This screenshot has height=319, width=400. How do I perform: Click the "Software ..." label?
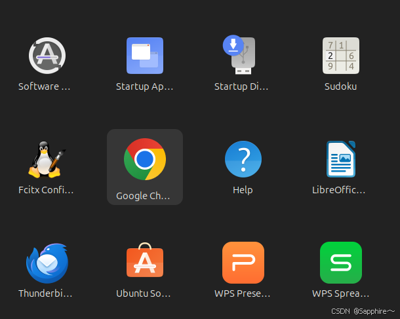45,86
